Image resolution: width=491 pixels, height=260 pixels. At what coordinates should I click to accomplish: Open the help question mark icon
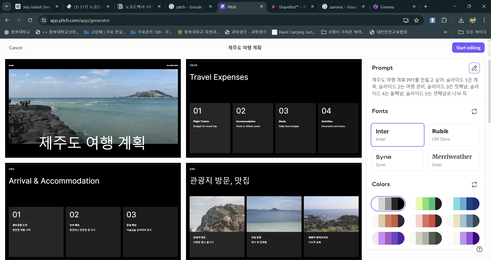pyautogui.click(x=479, y=249)
